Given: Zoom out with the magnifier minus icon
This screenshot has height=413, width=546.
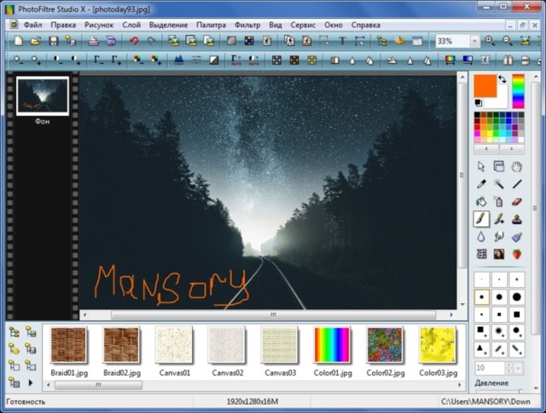Looking at the screenshot, I should click(x=508, y=41).
